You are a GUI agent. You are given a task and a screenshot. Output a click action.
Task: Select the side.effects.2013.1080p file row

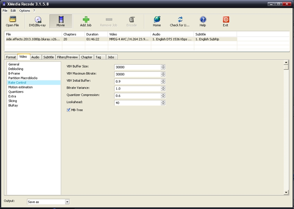click(x=121, y=39)
